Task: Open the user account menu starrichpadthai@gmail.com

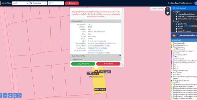Action: click(x=182, y=3)
